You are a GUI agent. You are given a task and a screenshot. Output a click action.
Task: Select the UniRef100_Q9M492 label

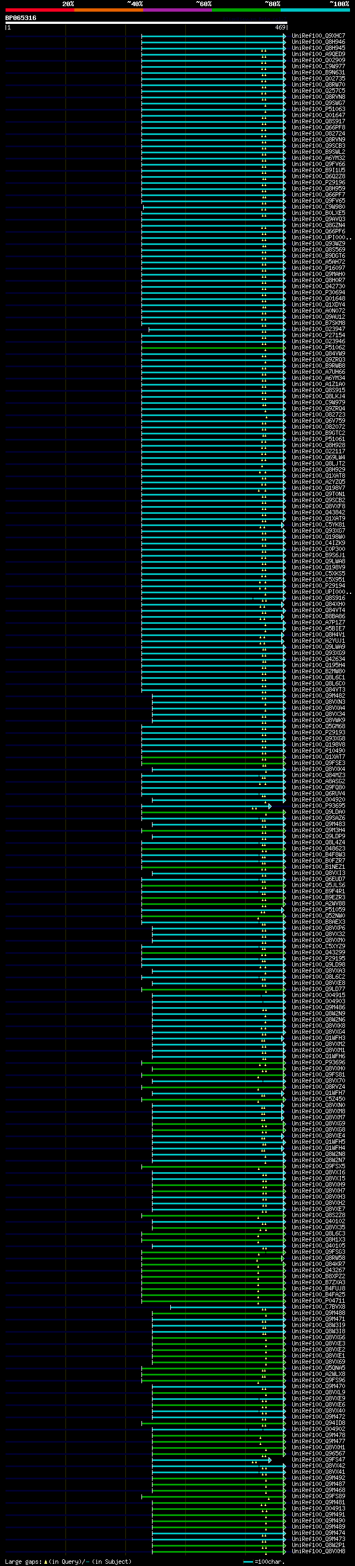pyautogui.click(x=318, y=1478)
